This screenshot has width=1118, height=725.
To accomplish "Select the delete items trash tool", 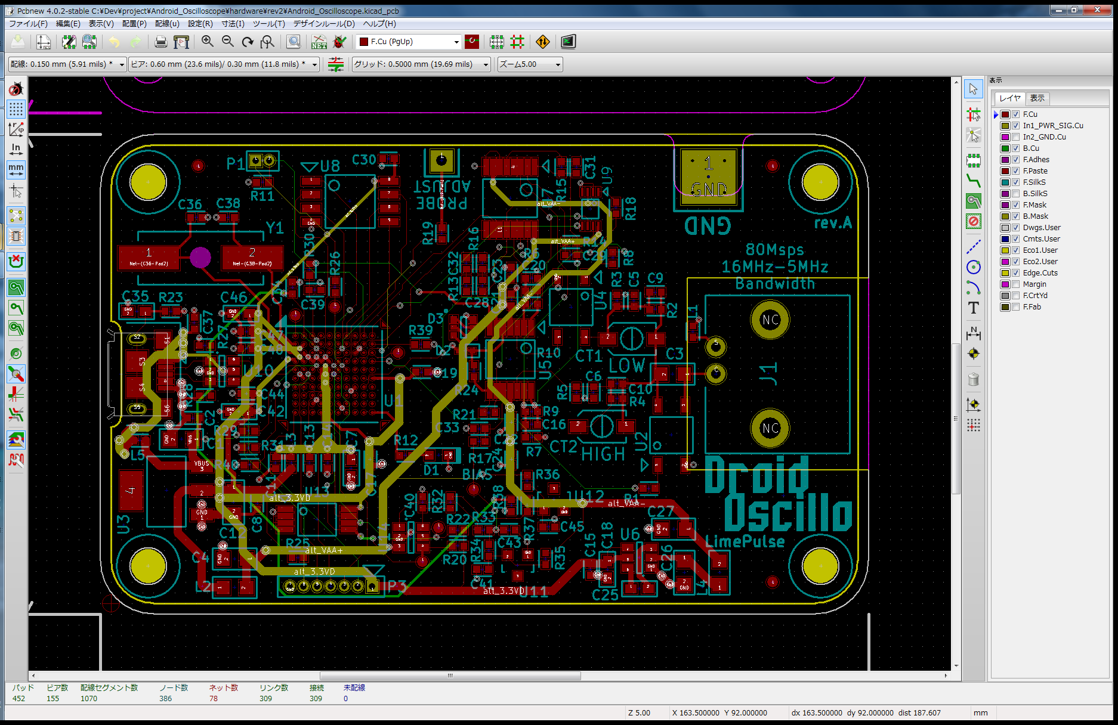I will [973, 379].
